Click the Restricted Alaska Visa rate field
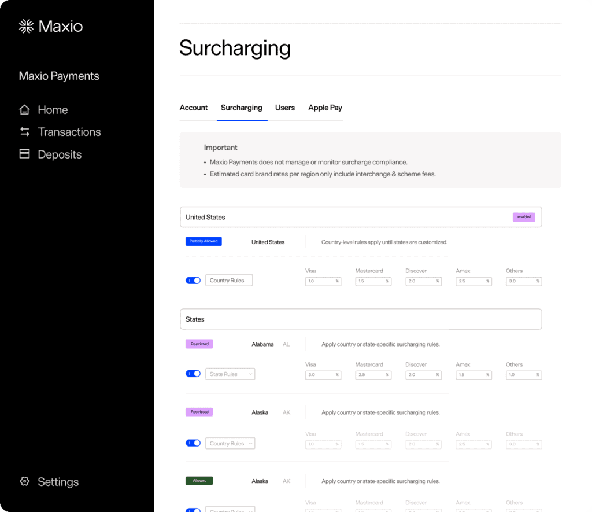The height and width of the screenshot is (512, 592). (323, 444)
